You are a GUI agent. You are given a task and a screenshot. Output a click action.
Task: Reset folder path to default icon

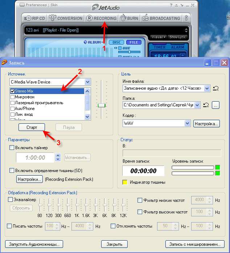pos(206,105)
